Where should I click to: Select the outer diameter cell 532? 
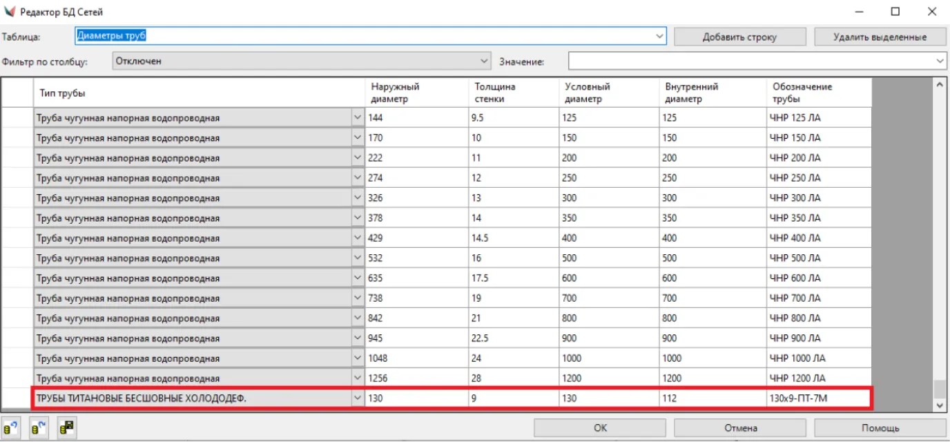point(417,258)
